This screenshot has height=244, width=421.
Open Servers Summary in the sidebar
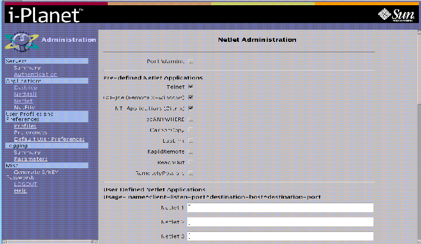click(27, 67)
